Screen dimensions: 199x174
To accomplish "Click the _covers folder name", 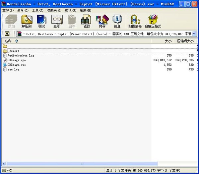I will (13, 51).
